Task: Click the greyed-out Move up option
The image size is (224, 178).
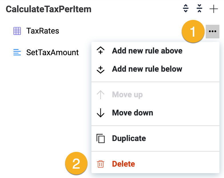Action: click(127, 95)
